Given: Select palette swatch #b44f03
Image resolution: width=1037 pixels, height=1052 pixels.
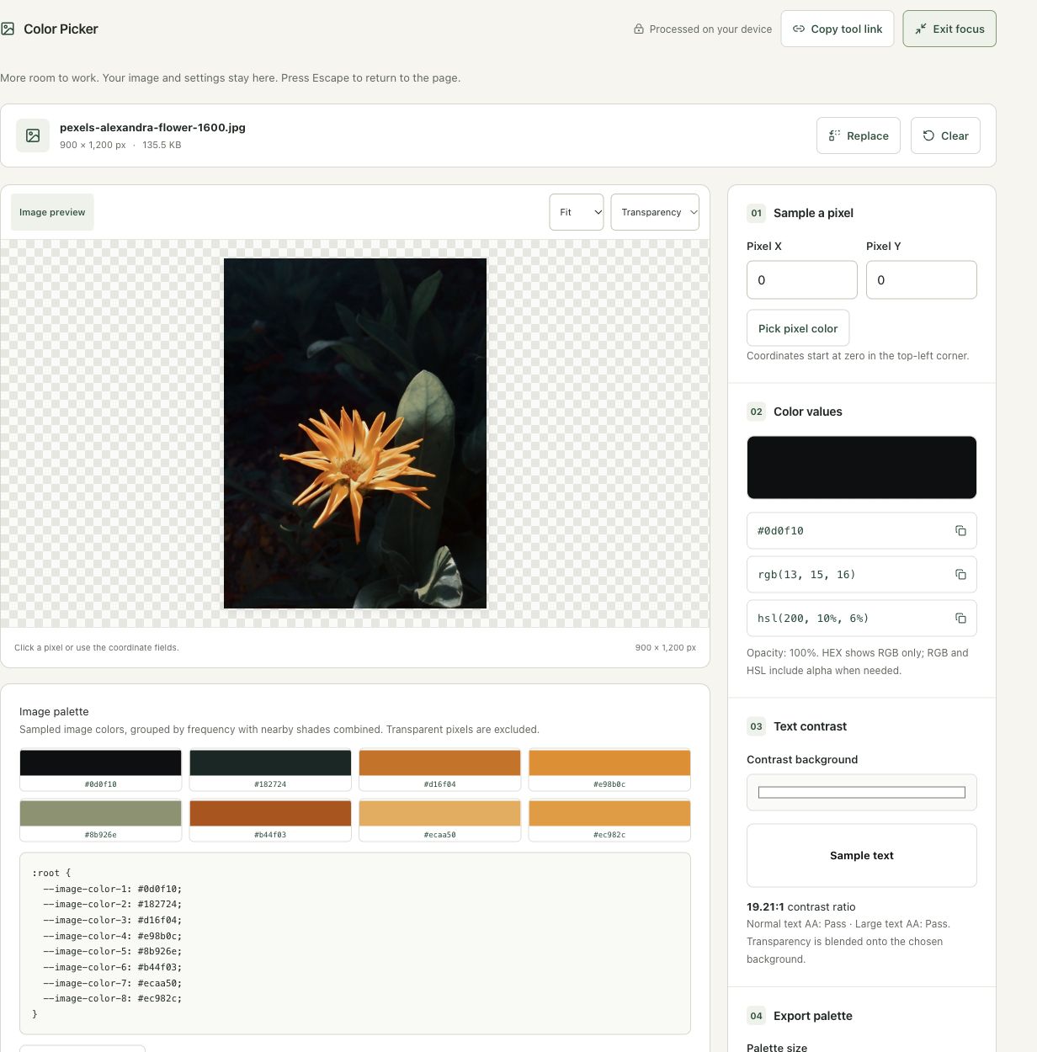Looking at the screenshot, I should 270,820.
